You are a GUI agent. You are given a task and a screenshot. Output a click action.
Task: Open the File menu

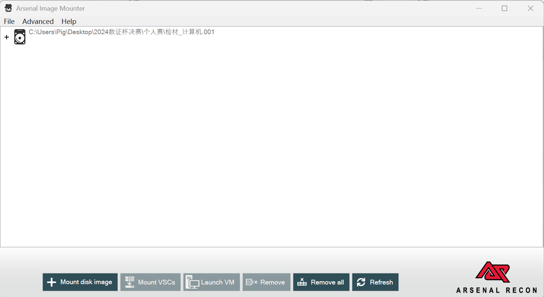coord(9,21)
